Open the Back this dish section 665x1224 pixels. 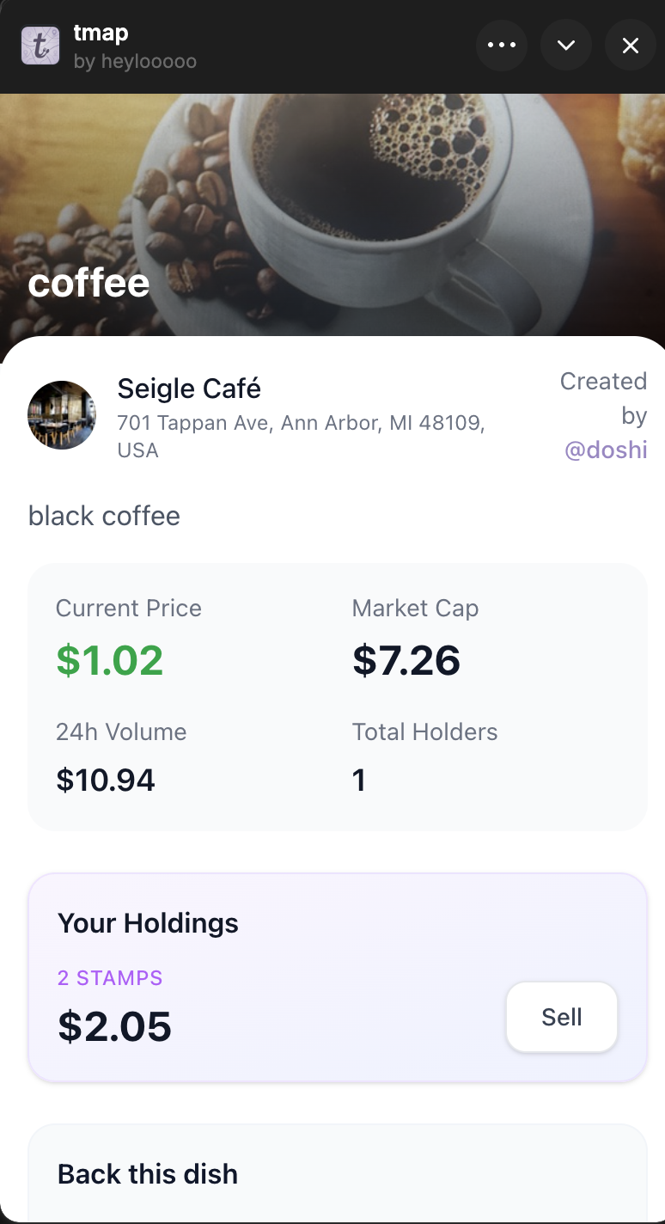(x=148, y=1174)
